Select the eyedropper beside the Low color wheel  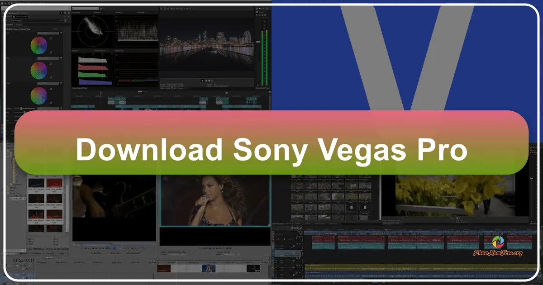(x=51, y=38)
